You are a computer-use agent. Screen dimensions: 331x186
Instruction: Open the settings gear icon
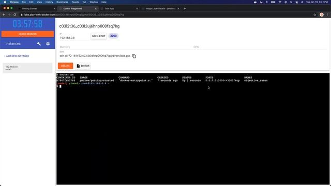(x=48, y=43)
